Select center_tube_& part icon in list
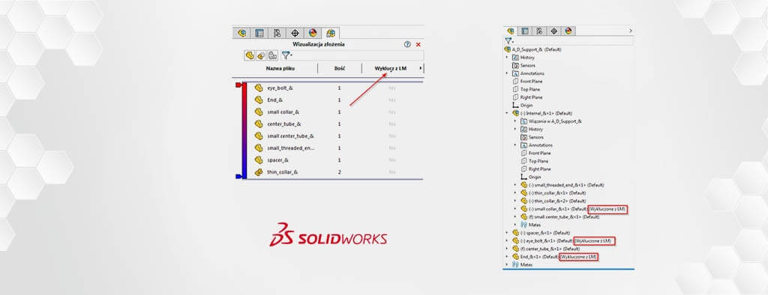Screen dimensions: 768x295 pos(259,124)
